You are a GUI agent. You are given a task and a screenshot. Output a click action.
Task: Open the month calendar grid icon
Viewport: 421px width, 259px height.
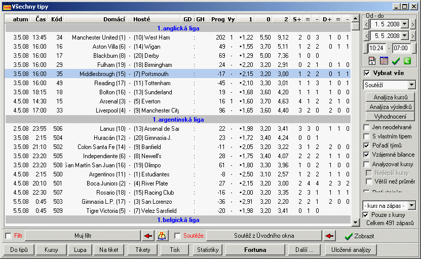(384, 61)
